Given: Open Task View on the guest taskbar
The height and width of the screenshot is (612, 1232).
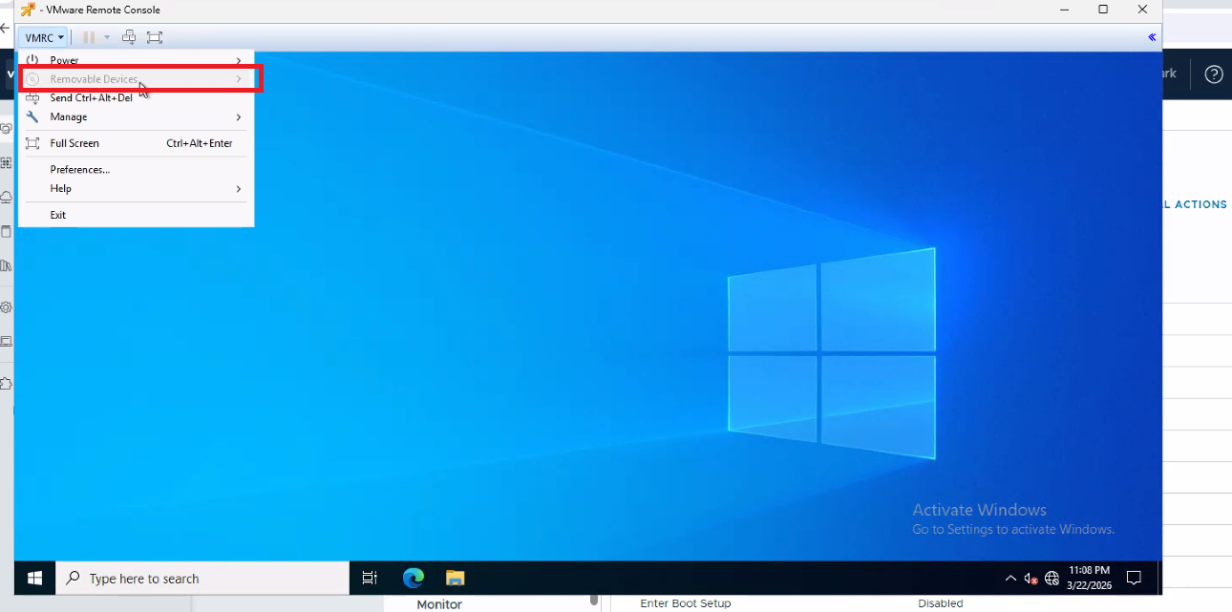Looking at the screenshot, I should (370, 578).
